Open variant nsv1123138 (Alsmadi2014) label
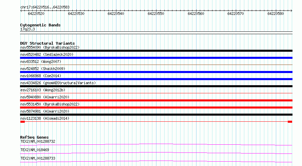 click(45, 118)
